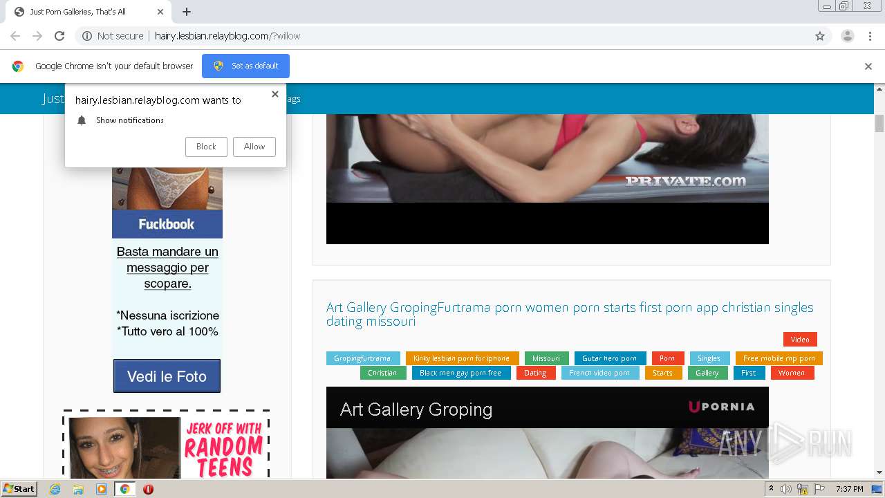This screenshot has height=498, width=885.
Task: Close the active browser tab
Action: pos(160,12)
